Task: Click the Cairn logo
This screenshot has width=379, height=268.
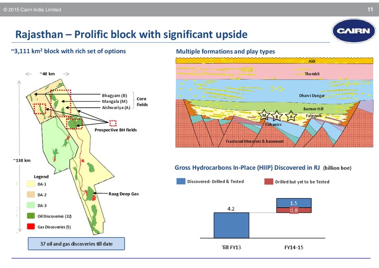Action: 353,31
